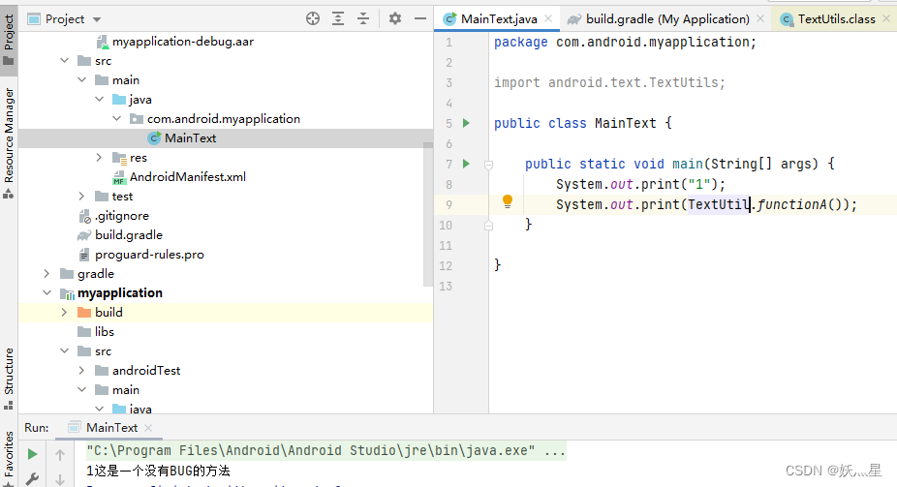Select the MainText run tab
Viewport: 897px width, 487px height.
click(111, 428)
